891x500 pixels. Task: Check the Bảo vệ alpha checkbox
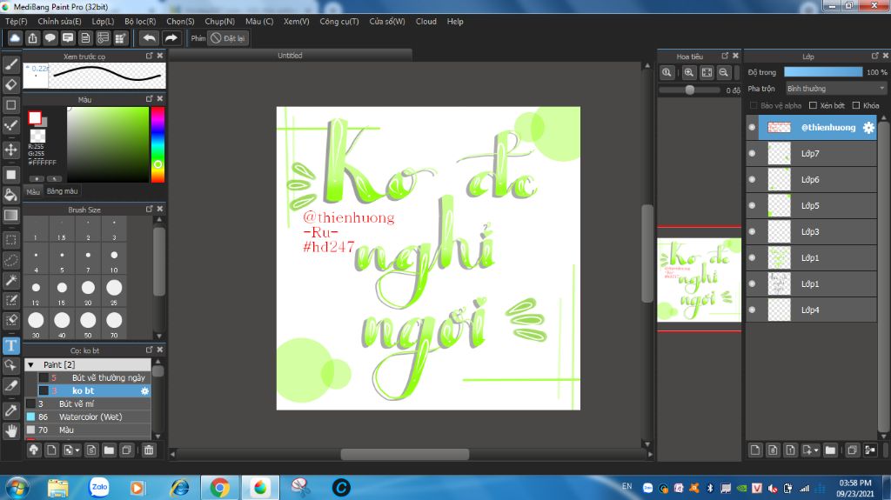coord(754,106)
